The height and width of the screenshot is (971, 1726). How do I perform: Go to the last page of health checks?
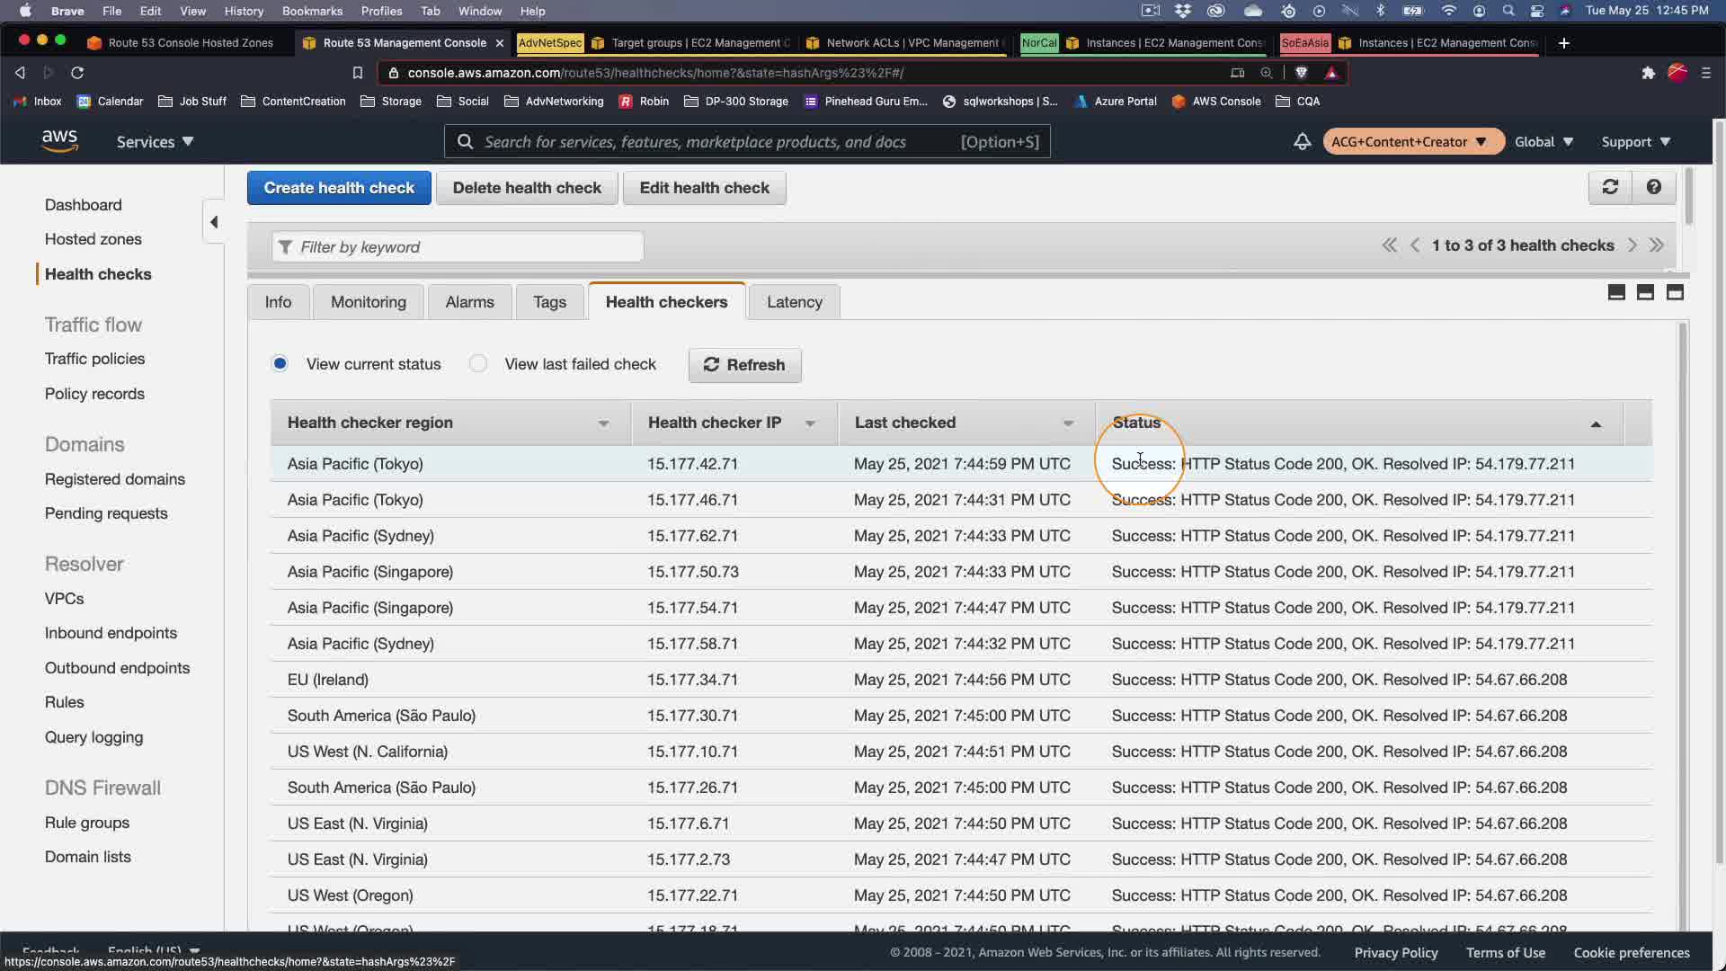tap(1657, 245)
